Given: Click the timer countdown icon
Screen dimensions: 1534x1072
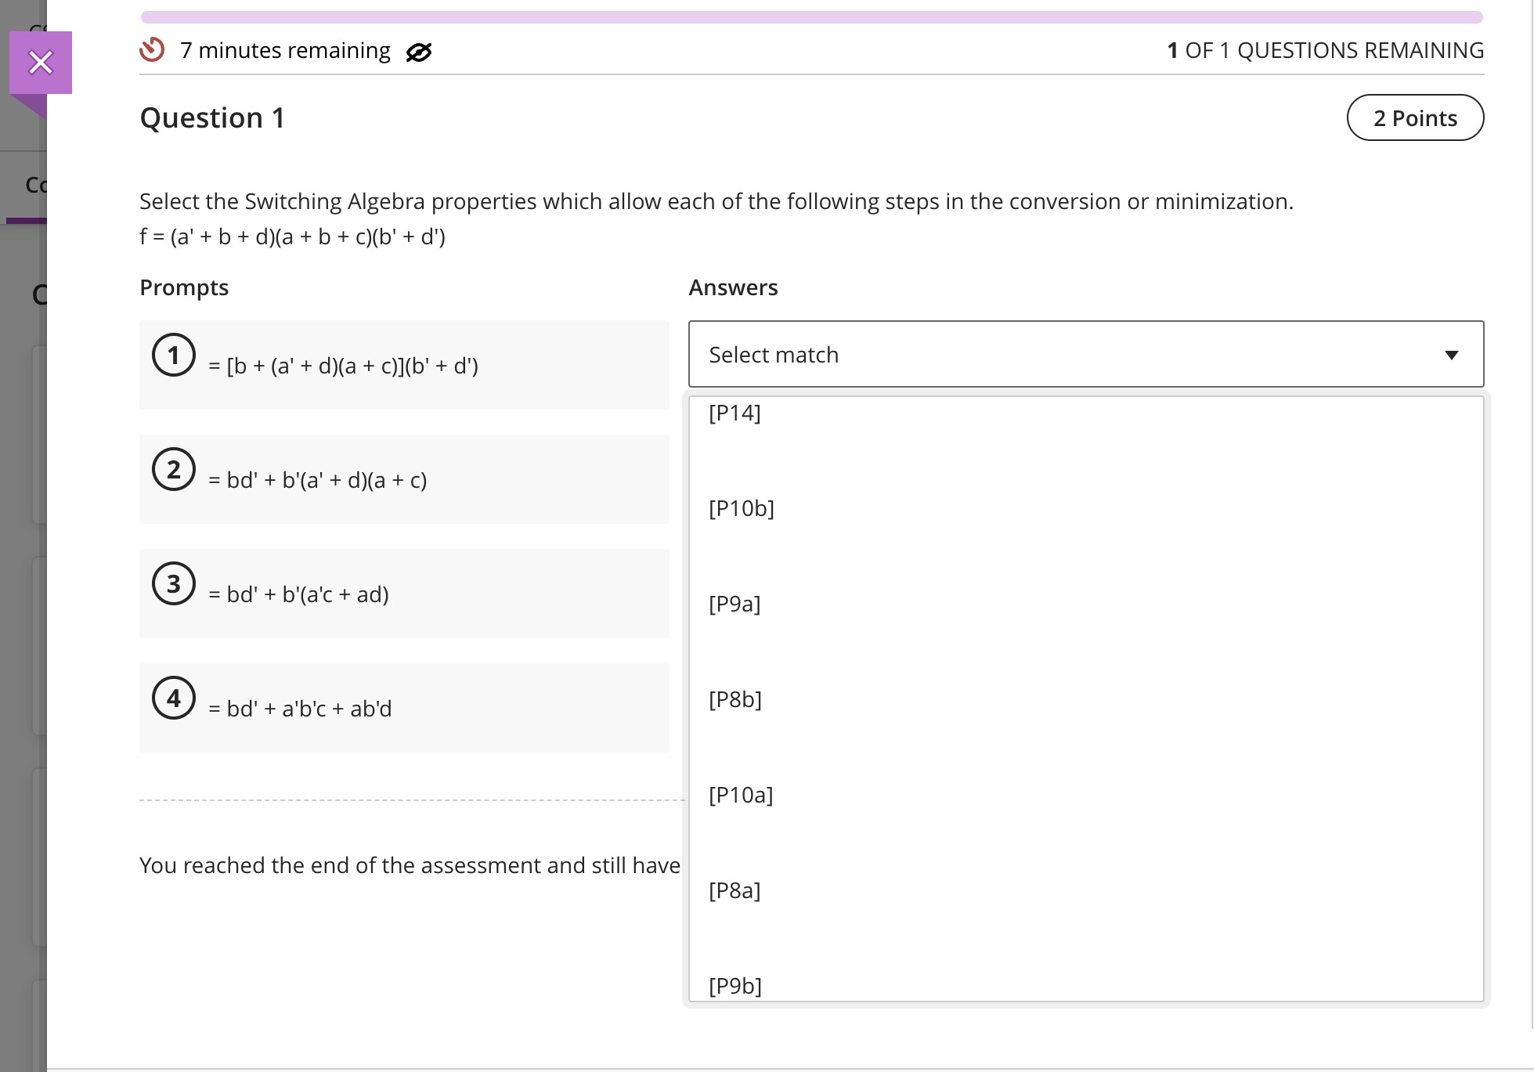Looking at the screenshot, I should pos(152,50).
